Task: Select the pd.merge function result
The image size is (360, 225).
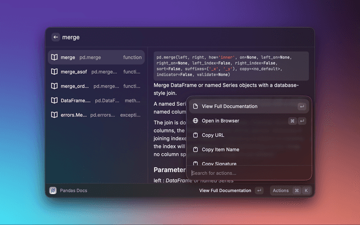Action: tap(96, 57)
